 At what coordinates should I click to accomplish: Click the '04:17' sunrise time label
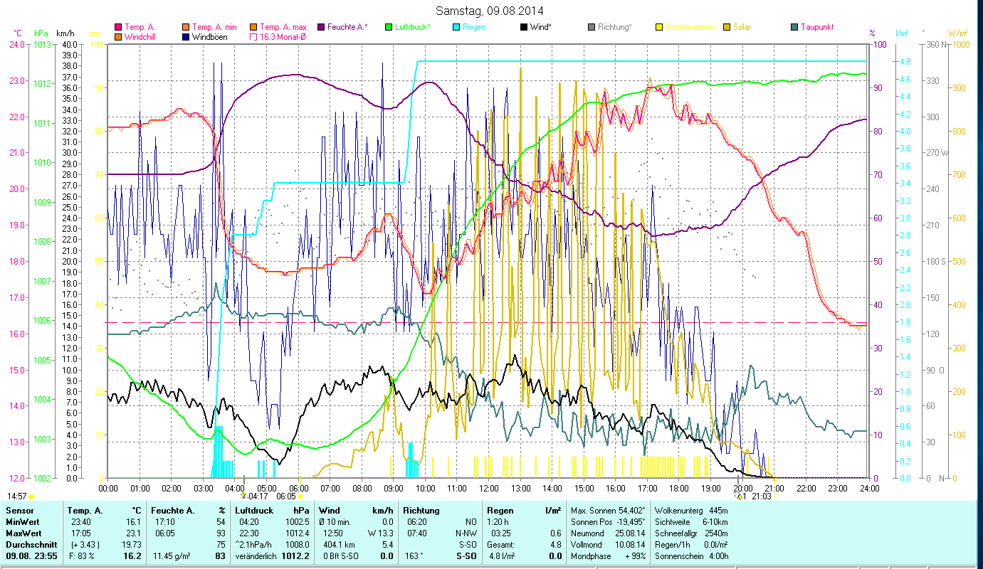click(x=258, y=496)
